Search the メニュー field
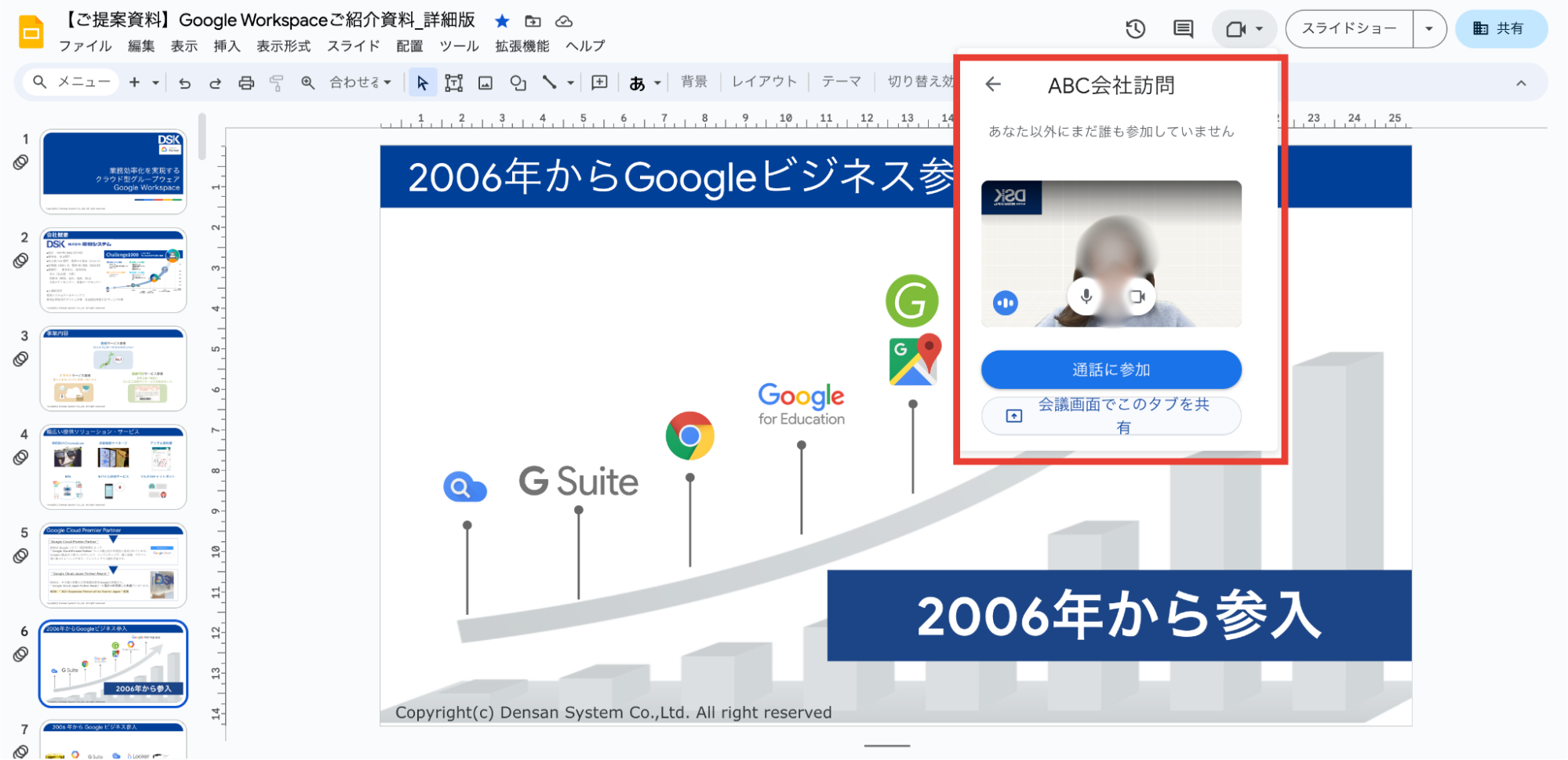This screenshot has height=760, width=1568. pyautogui.click(x=71, y=82)
